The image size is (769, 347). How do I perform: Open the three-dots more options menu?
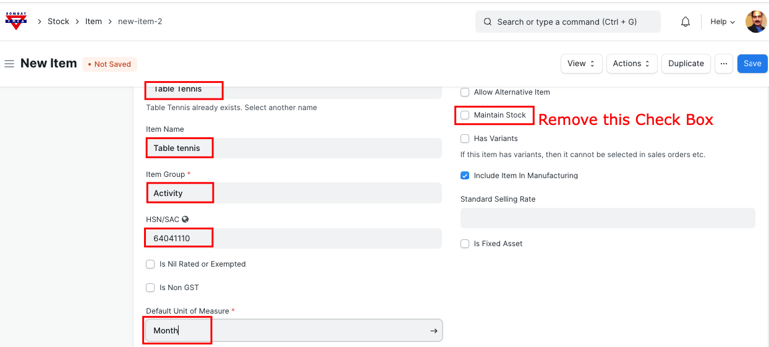click(723, 64)
